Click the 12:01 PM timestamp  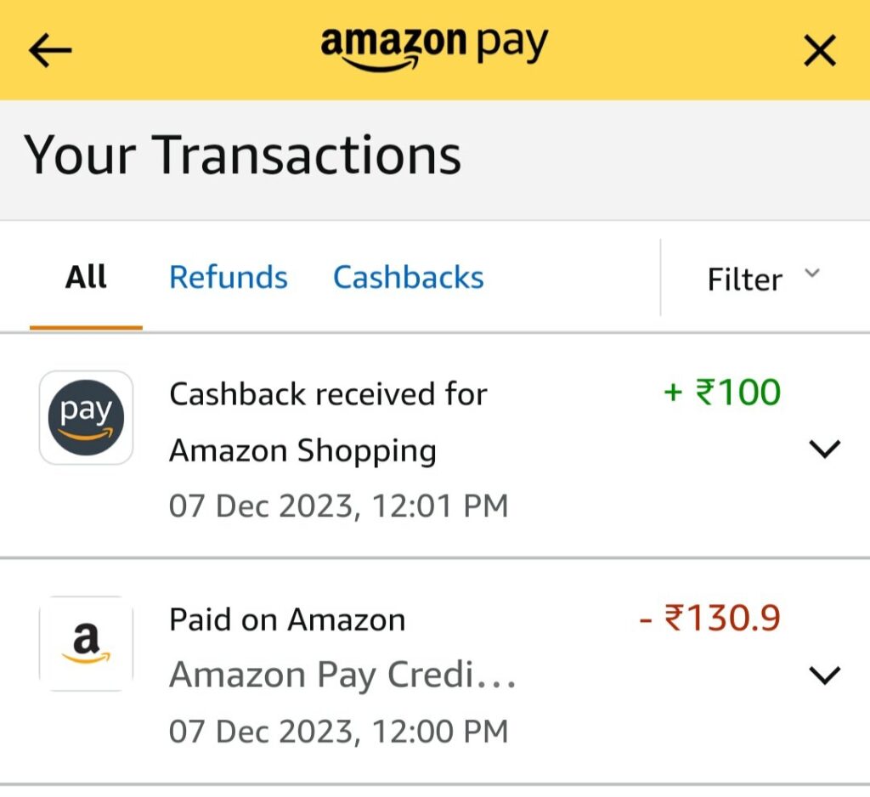[x=338, y=506]
